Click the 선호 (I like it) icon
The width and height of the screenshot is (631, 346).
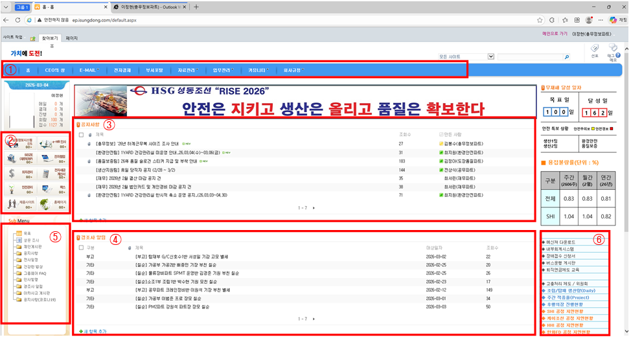point(594,50)
